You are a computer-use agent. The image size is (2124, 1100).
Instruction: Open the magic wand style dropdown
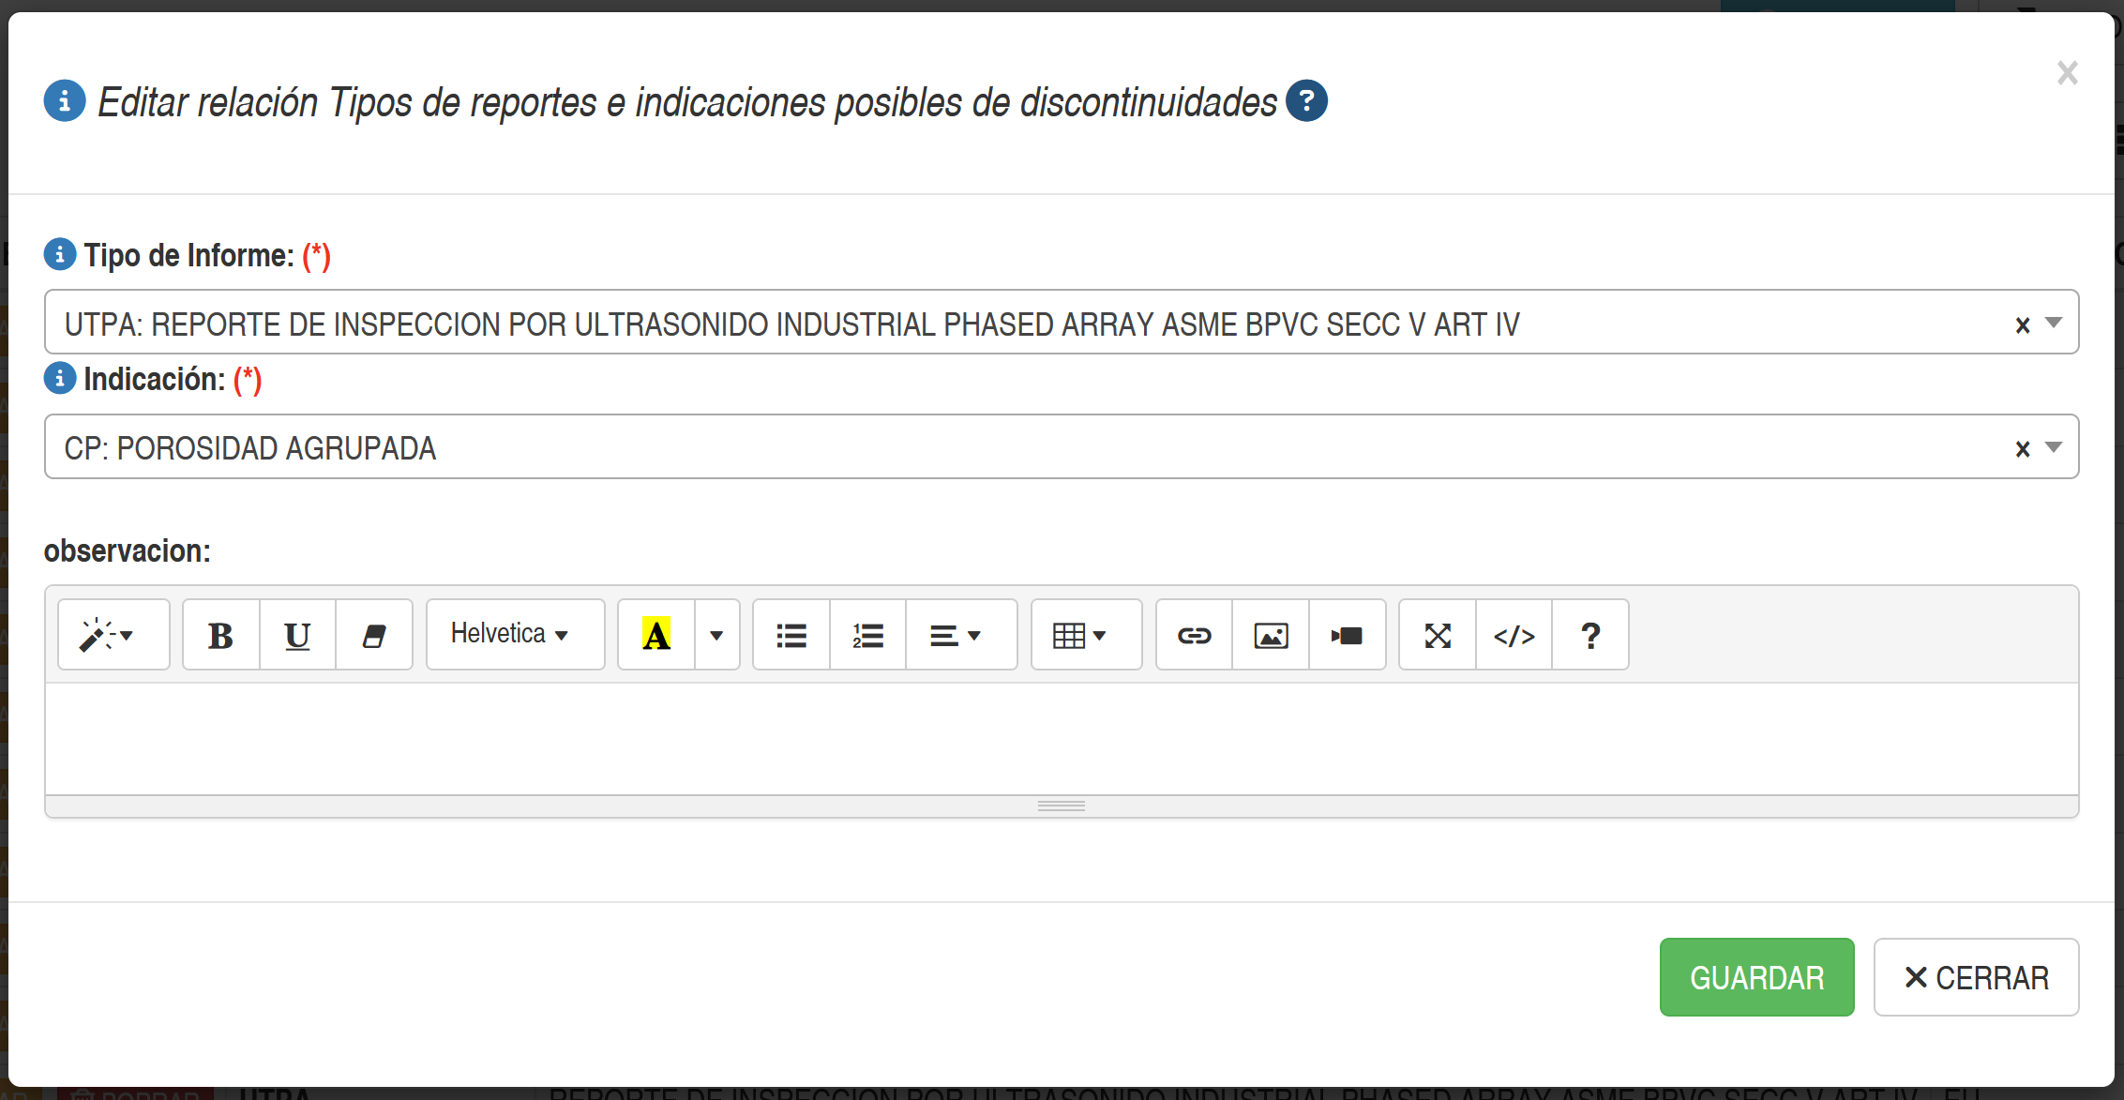tap(113, 636)
